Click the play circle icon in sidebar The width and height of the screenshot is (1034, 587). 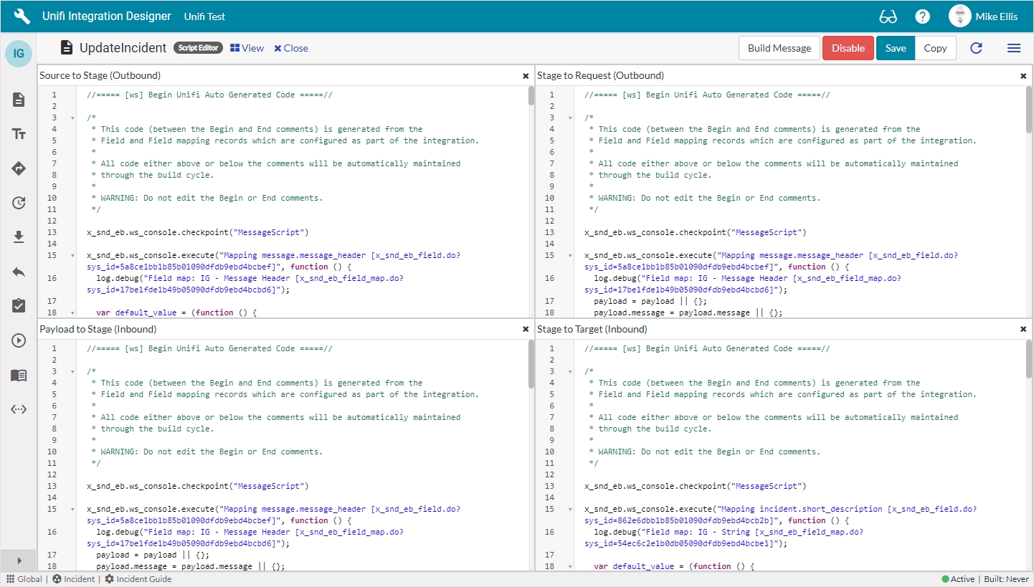pyautogui.click(x=19, y=340)
